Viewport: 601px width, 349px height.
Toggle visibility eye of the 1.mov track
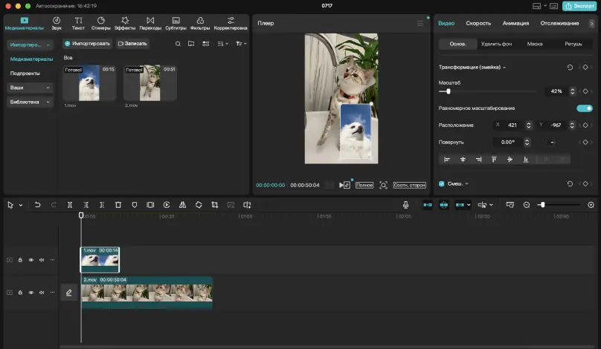(x=31, y=260)
